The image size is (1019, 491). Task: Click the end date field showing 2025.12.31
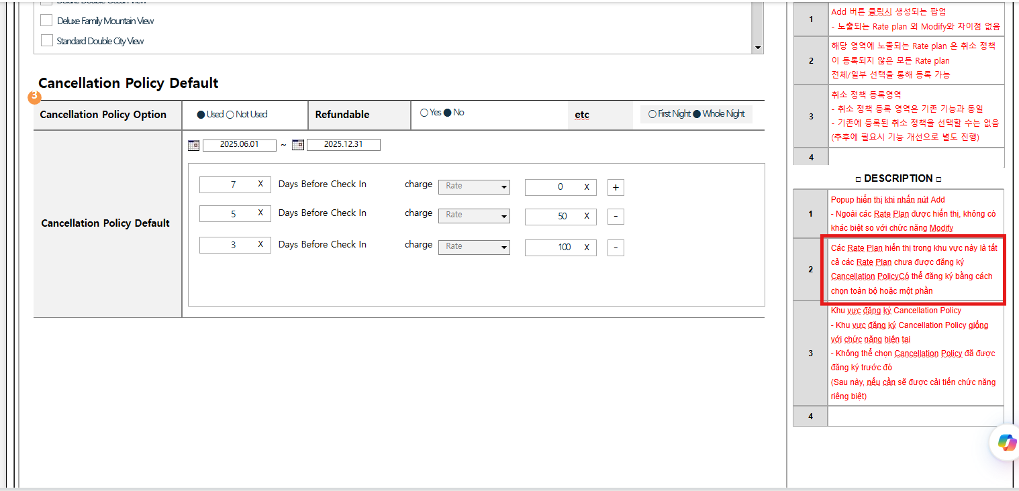(x=344, y=145)
